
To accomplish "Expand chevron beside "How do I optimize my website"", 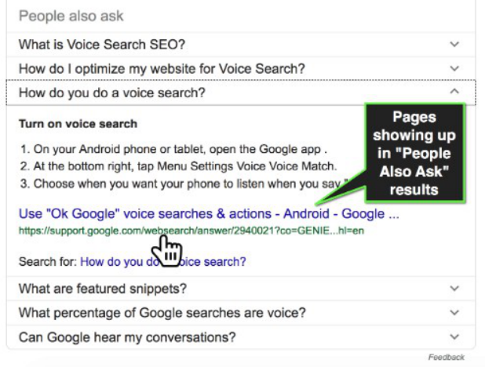I will 454,69.
